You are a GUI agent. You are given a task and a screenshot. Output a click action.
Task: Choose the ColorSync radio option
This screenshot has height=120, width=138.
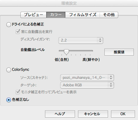pos(9,70)
